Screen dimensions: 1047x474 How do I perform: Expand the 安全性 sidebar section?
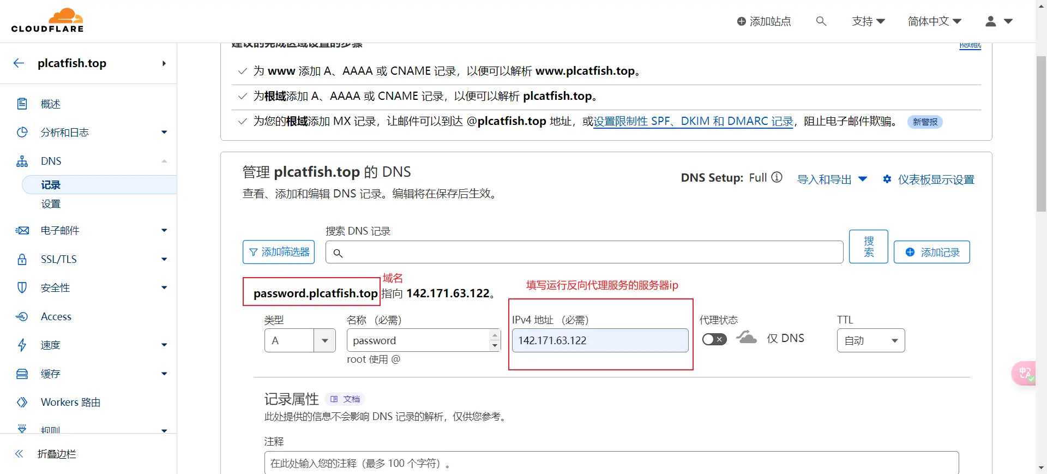(164, 287)
